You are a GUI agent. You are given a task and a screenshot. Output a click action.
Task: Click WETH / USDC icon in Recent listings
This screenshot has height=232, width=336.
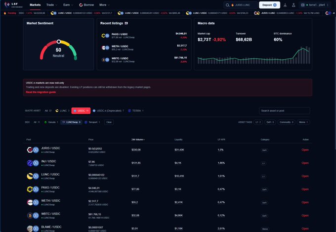(x=105, y=47)
